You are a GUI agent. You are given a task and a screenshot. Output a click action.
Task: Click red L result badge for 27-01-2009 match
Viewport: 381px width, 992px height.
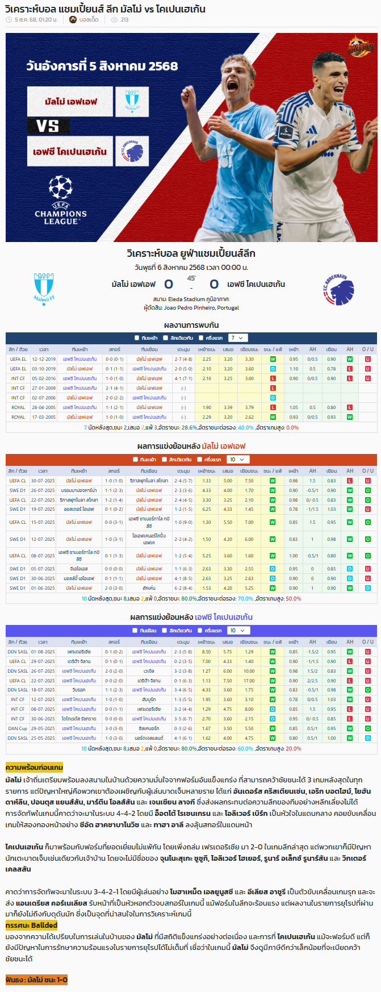(x=273, y=388)
